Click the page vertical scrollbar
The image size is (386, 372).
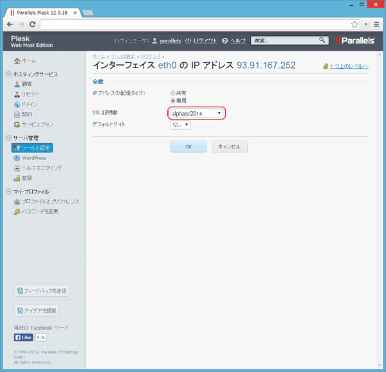380,210
